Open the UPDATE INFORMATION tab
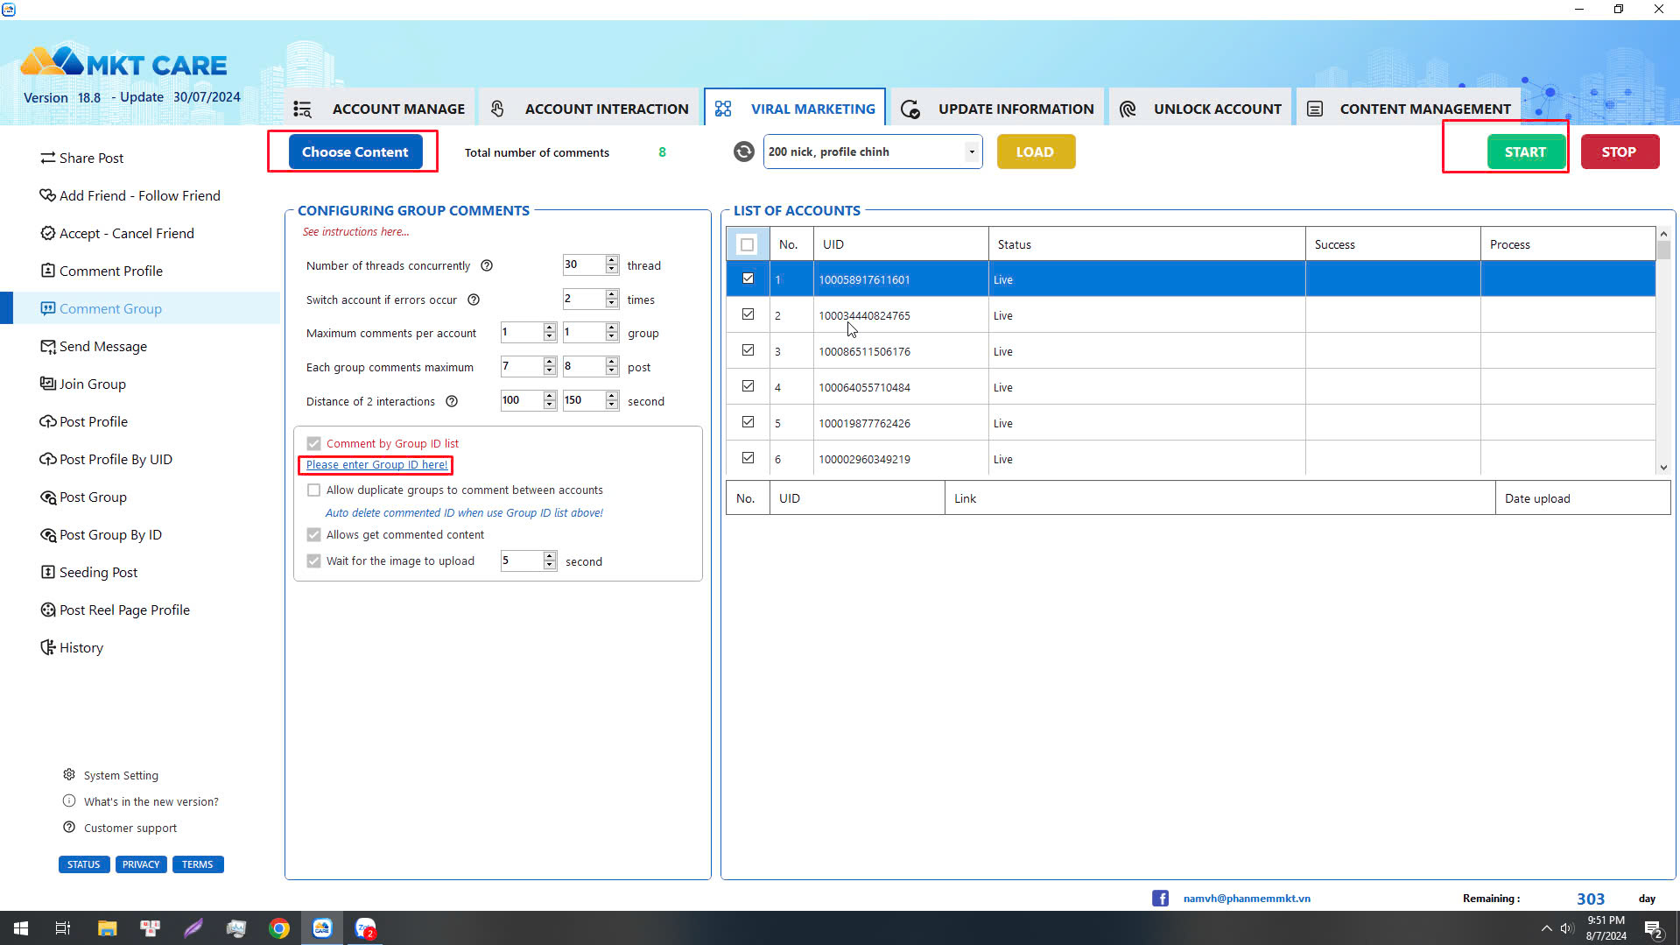Screen dimensions: 1680x945 coord(997,109)
